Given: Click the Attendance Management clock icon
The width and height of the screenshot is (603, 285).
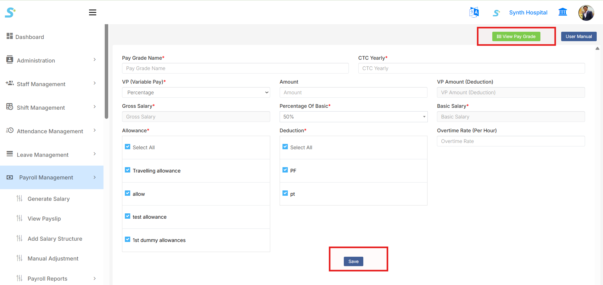Looking at the screenshot, I should pos(10,130).
